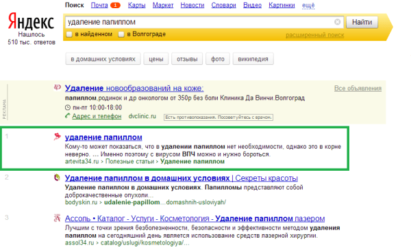Open 'расширенный поиск' link

[x=315, y=35]
